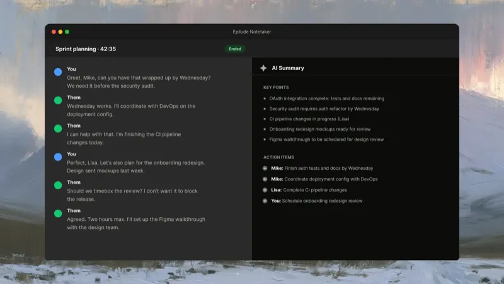
Task: Select 'Figma walkthrough to be scheduled' key point
Action: pos(326,139)
